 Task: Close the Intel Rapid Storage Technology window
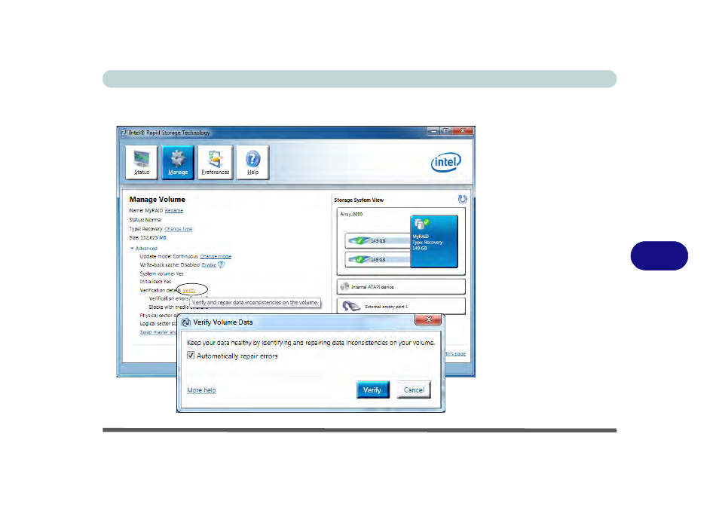click(463, 131)
